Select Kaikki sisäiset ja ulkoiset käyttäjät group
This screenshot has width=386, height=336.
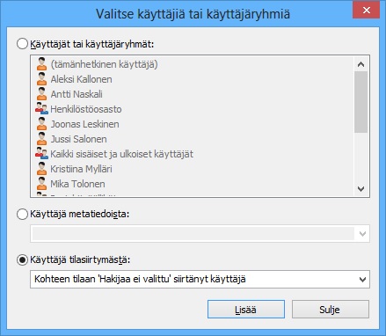[x=121, y=154]
